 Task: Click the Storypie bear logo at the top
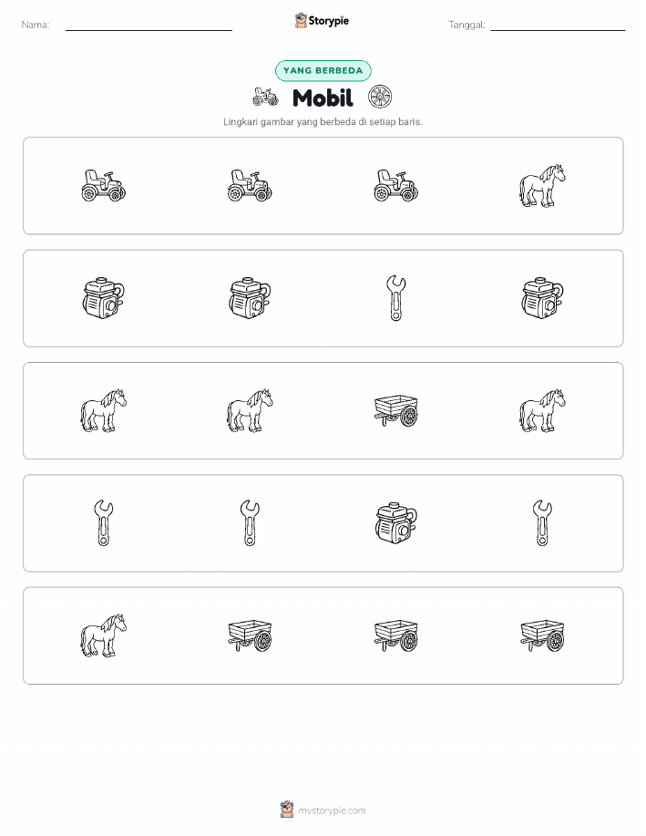pyautogui.click(x=301, y=21)
